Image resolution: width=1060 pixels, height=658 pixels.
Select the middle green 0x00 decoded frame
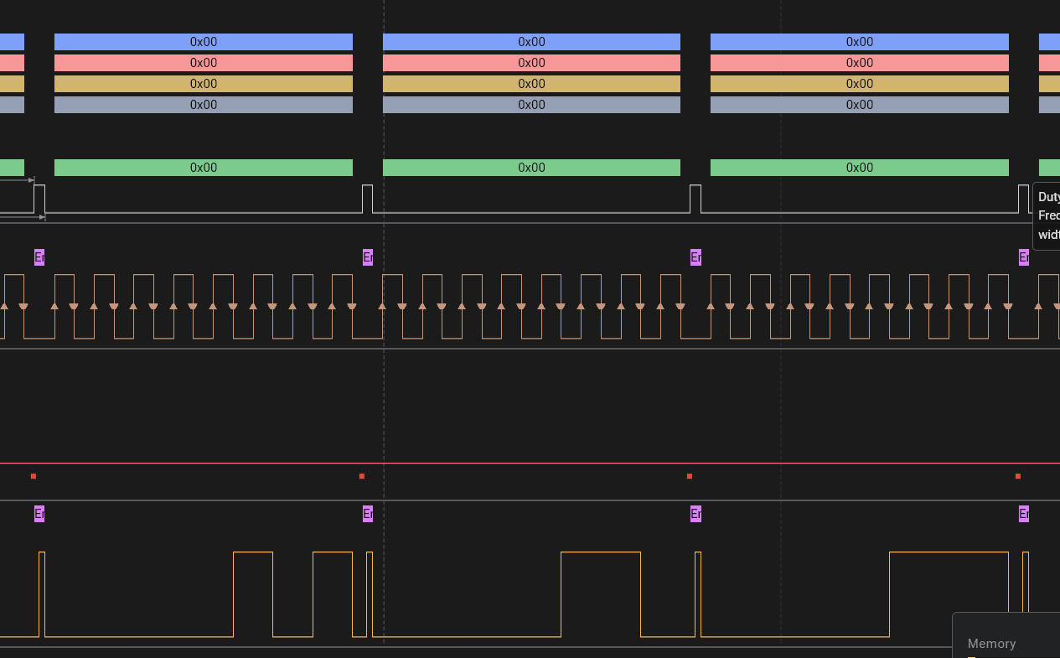(531, 168)
